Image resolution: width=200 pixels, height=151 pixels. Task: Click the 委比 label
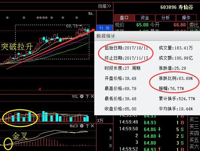click(194, 25)
